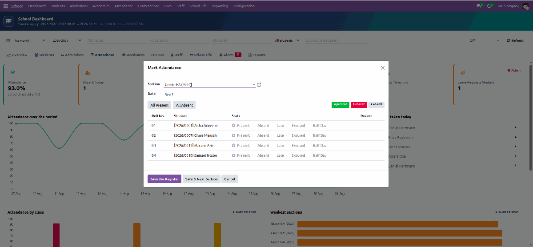Open the Academics menu in top bar

tap(101, 6)
